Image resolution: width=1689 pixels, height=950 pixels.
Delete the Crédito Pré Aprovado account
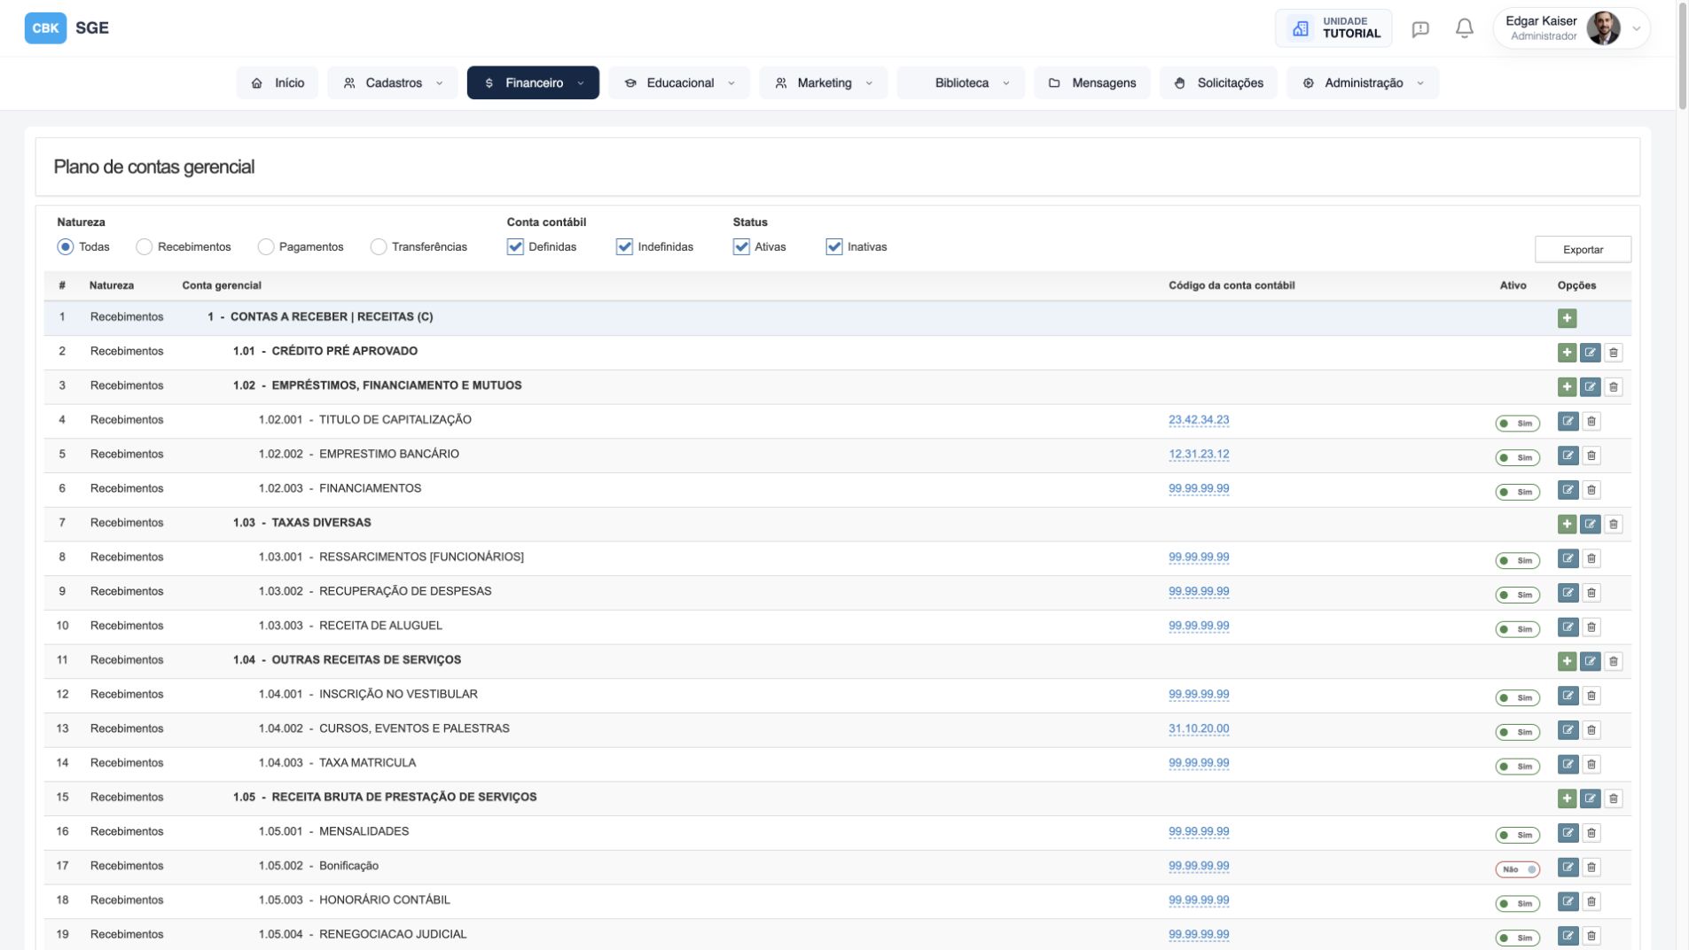click(1613, 353)
